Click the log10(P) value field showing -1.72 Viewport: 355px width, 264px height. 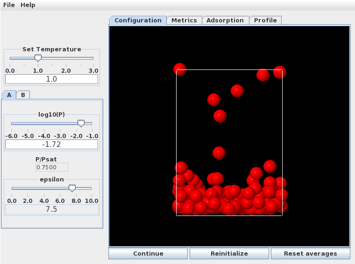pos(52,145)
